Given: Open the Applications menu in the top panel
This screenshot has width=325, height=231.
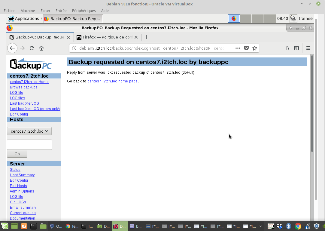Looking at the screenshot, I should (23, 18).
